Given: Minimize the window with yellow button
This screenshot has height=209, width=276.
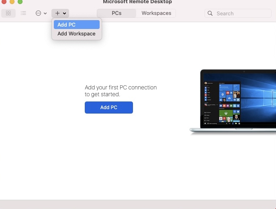Looking at the screenshot, I should click(12, 2).
